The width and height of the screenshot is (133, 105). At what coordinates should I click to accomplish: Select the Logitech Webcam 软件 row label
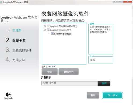point(61,30)
